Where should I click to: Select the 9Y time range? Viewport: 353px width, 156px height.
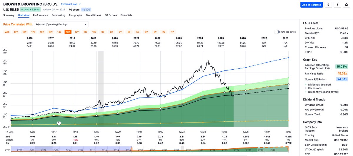(103, 32)
